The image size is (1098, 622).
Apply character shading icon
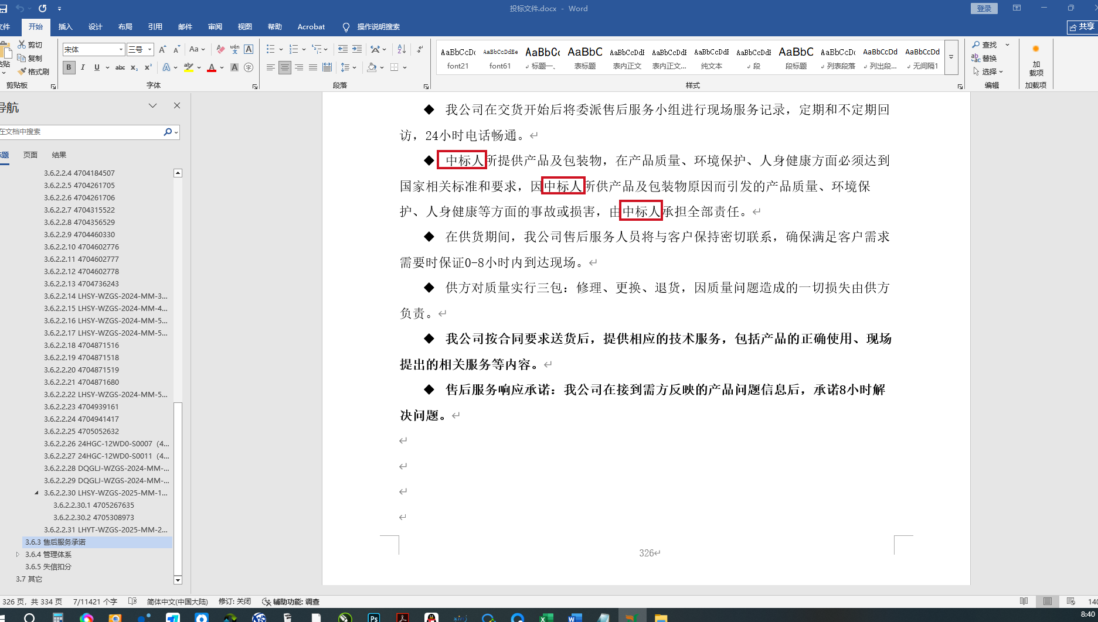tap(234, 67)
